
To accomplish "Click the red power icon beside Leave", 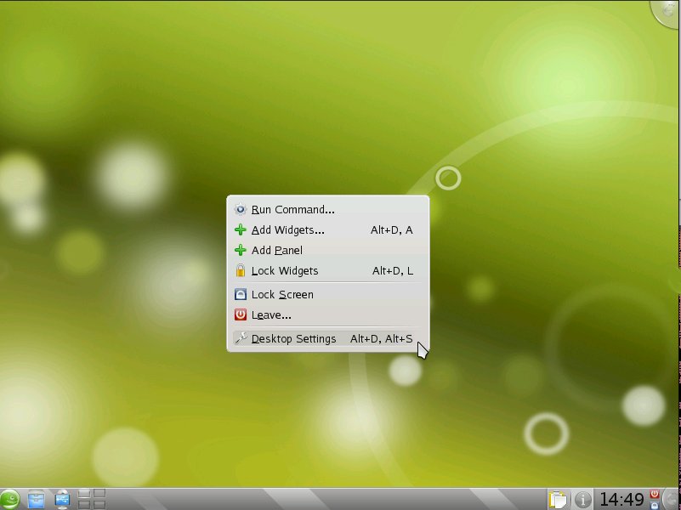I will click(x=241, y=314).
